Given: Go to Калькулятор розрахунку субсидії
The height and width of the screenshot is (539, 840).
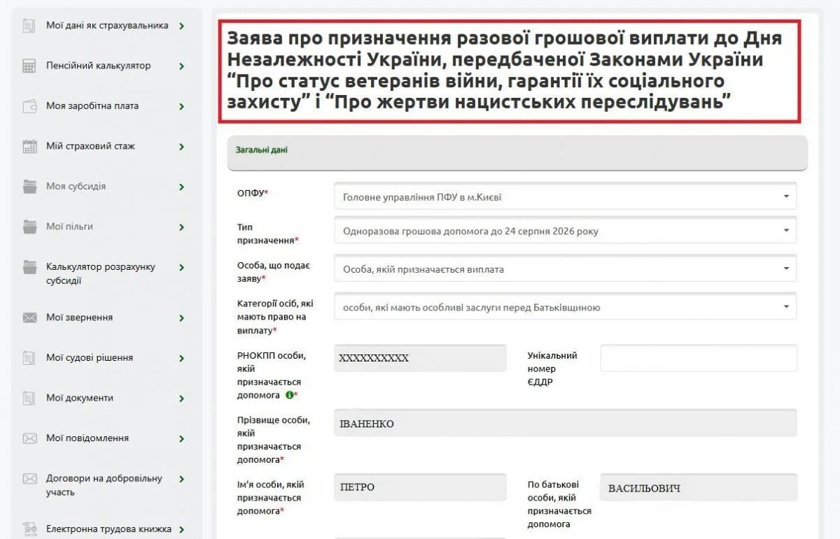Looking at the screenshot, I should (x=101, y=273).
